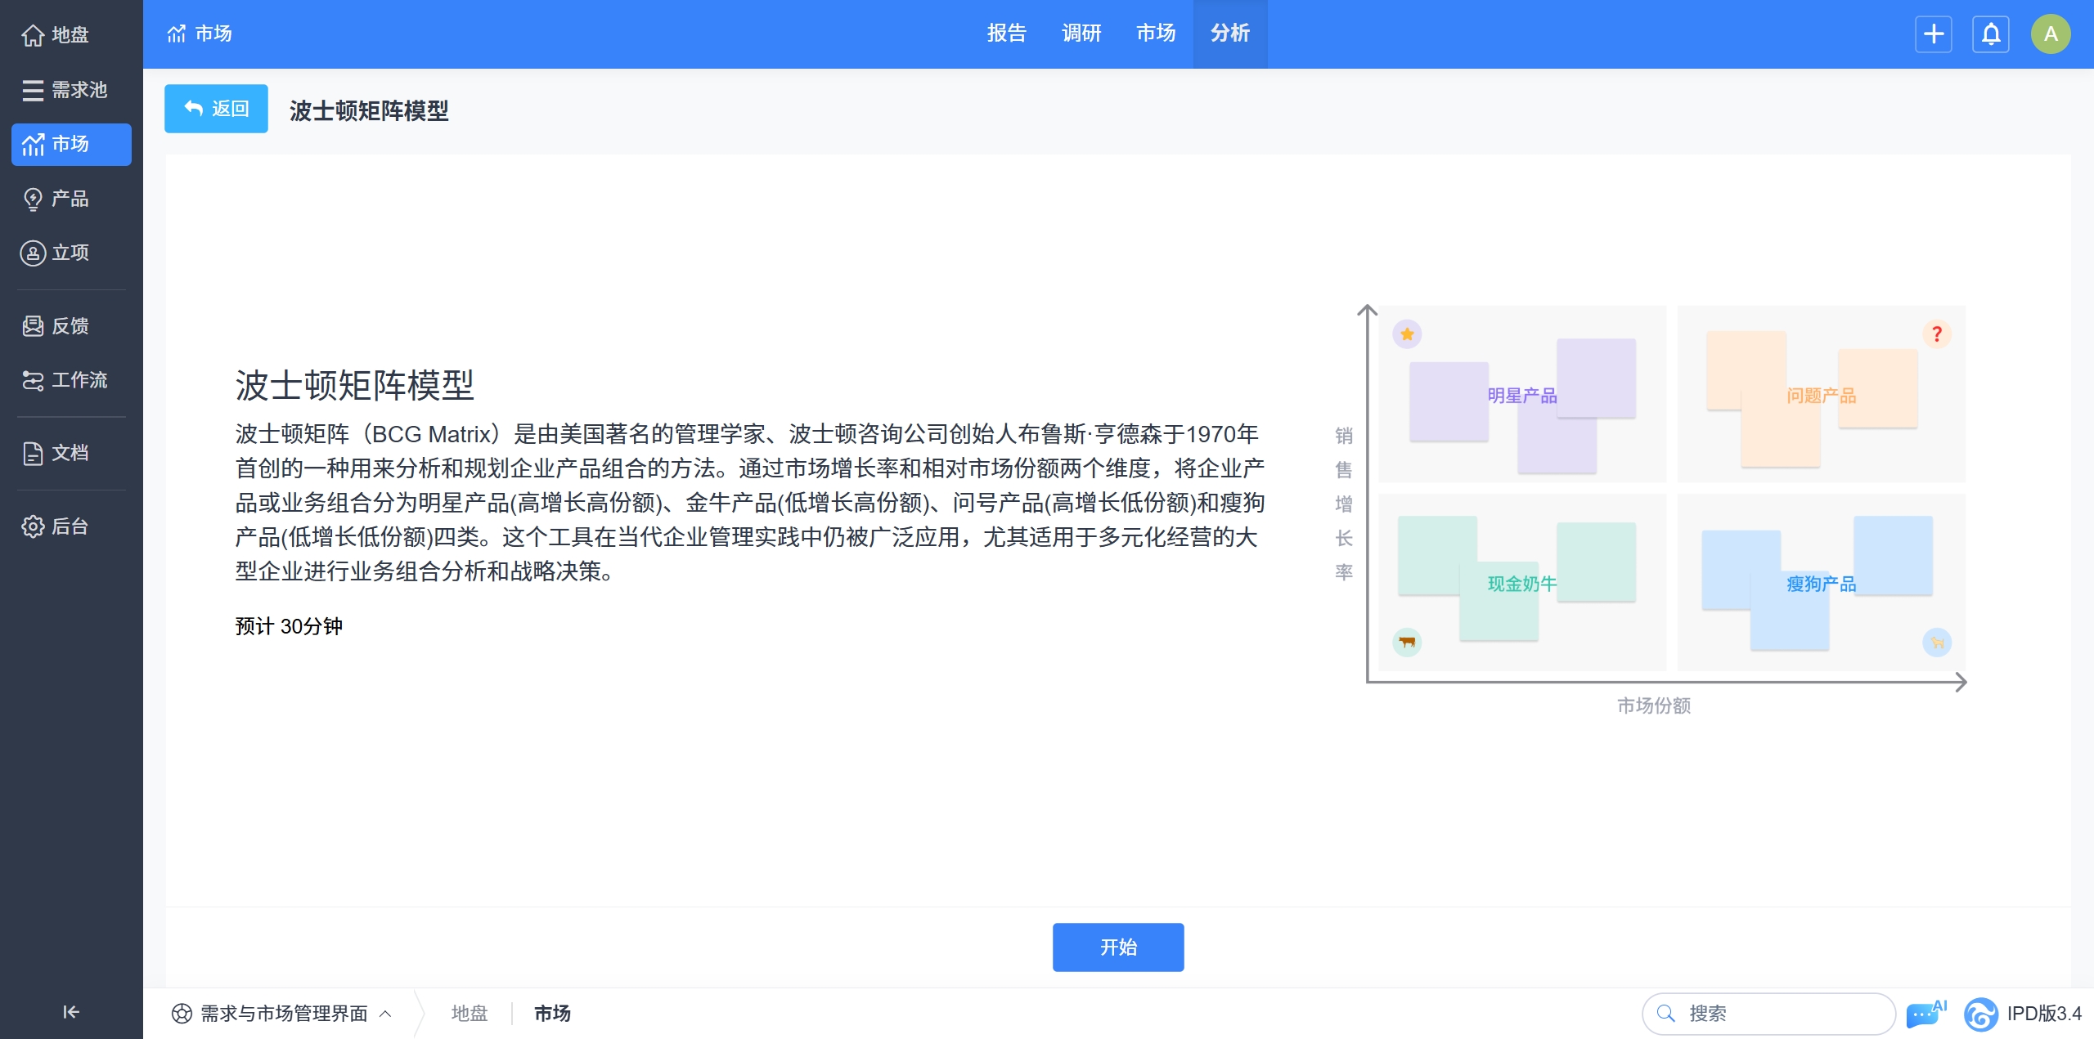This screenshot has height=1039, width=2094.
Task: Click the question mark icon in 问题产品 quadrant
Action: (1936, 334)
